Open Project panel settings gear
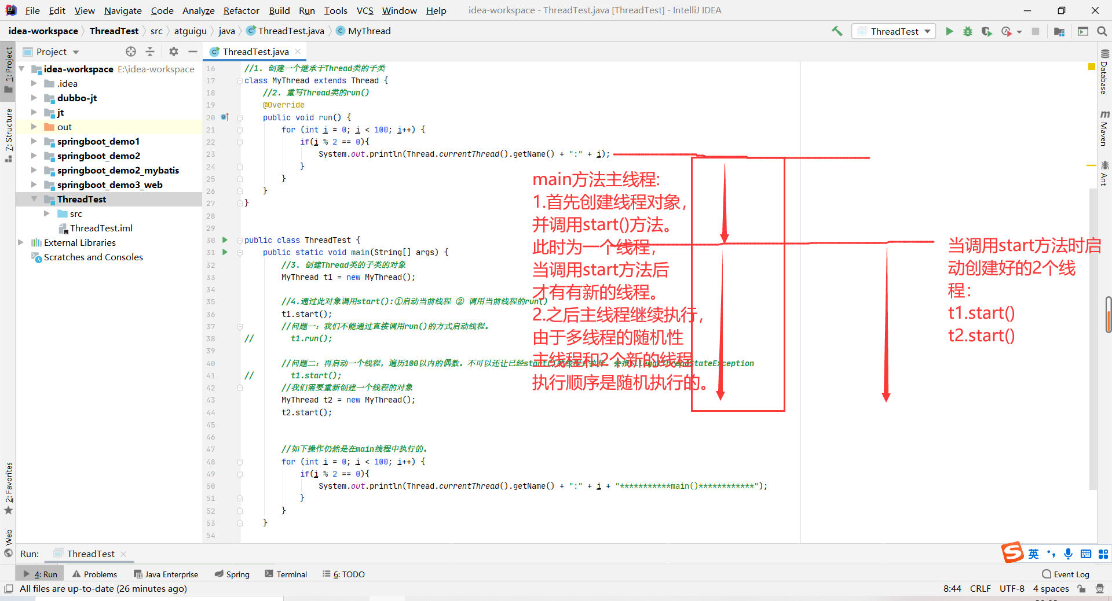Image resolution: width=1112 pixels, height=601 pixels. 174,51
